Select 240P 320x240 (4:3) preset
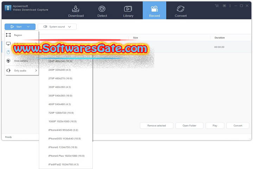 (x=59, y=70)
